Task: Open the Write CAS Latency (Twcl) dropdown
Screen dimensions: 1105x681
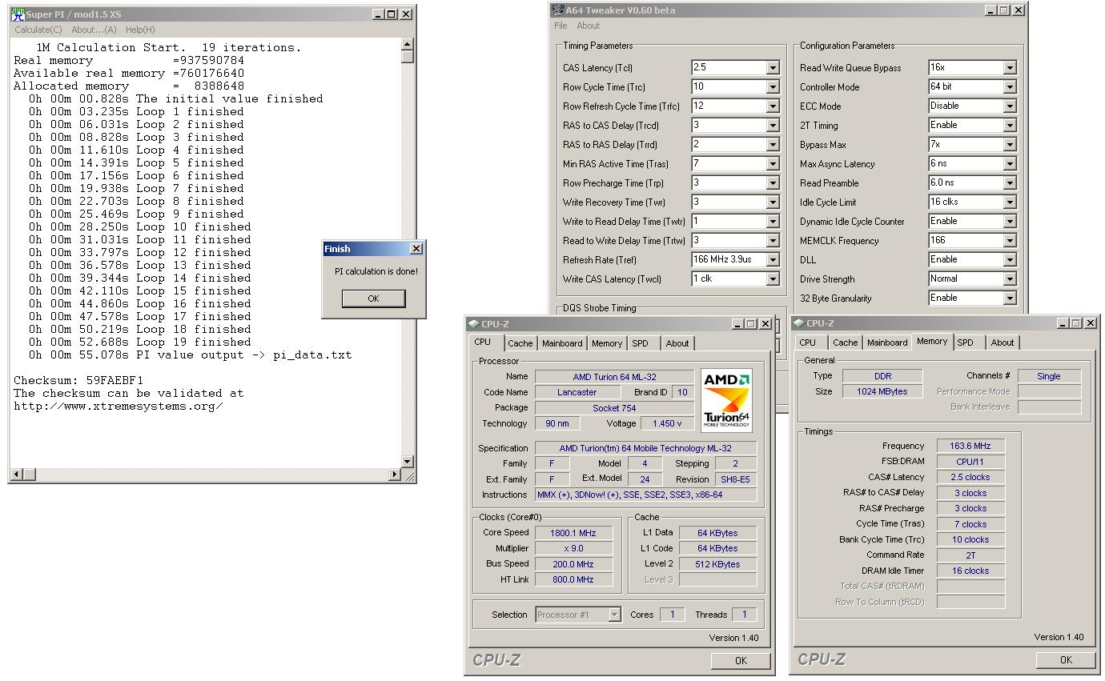Action: (773, 279)
